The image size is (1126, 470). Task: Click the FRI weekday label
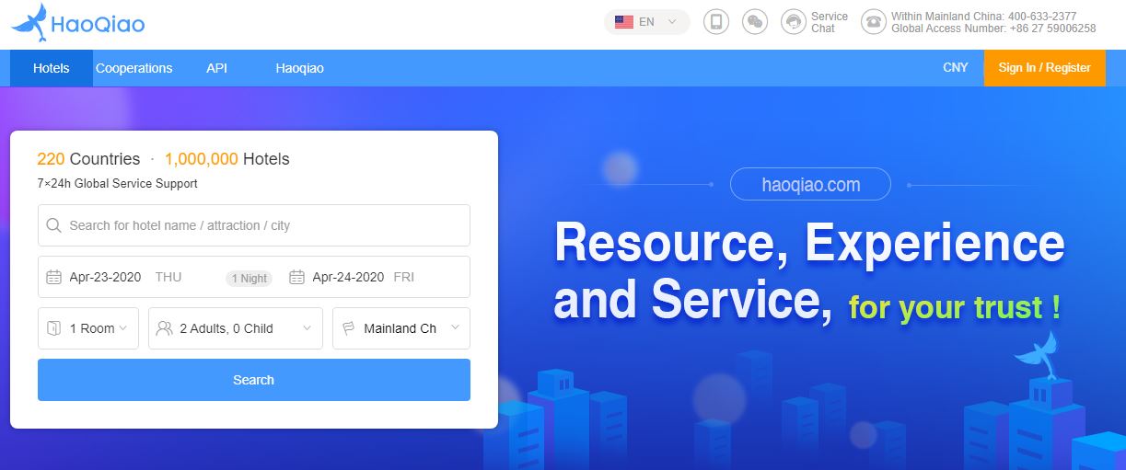pyautogui.click(x=404, y=277)
